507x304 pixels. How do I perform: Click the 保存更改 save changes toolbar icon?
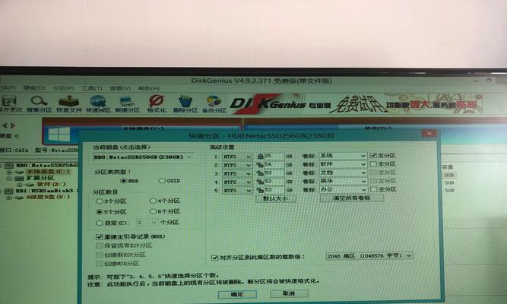pyautogui.click(x=10, y=103)
